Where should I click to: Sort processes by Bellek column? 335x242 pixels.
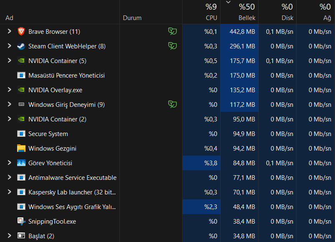(239, 12)
